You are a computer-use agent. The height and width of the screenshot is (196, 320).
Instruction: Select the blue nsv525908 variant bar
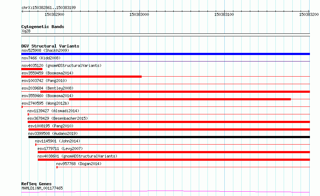click(x=165, y=54)
